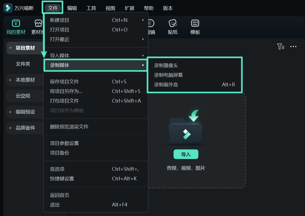Open the media filter icon near top right

pos(280,46)
